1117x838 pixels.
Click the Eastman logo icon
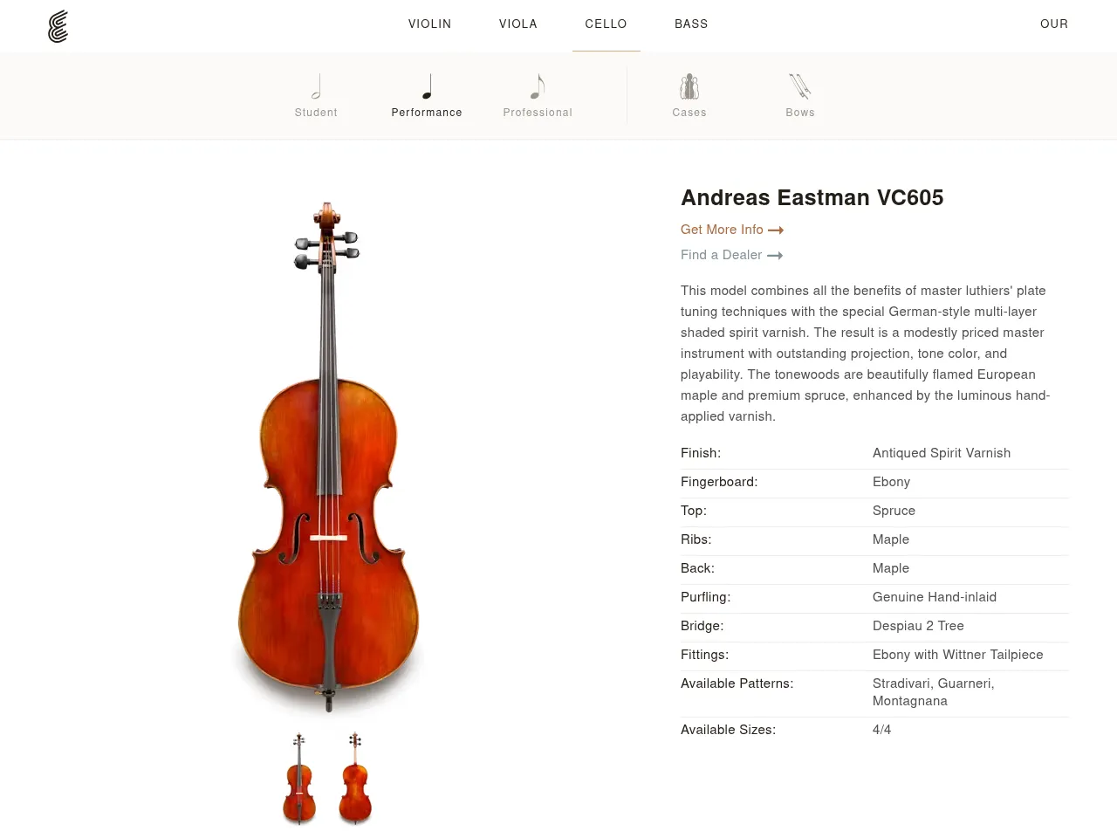pyautogui.click(x=58, y=26)
